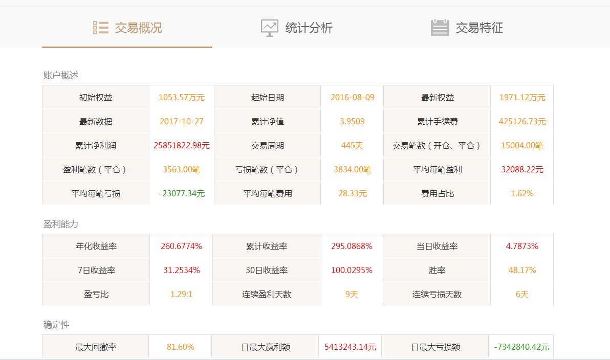Click the 最大回撤率 value 81.60%

tap(181, 347)
